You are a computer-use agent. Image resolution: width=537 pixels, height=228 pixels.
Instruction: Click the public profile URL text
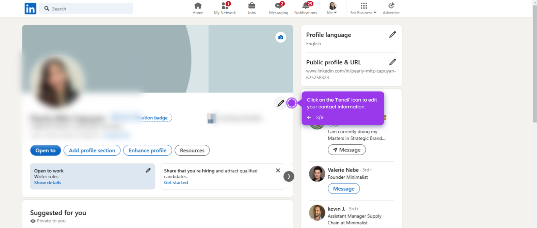click(x=351, y=74)
